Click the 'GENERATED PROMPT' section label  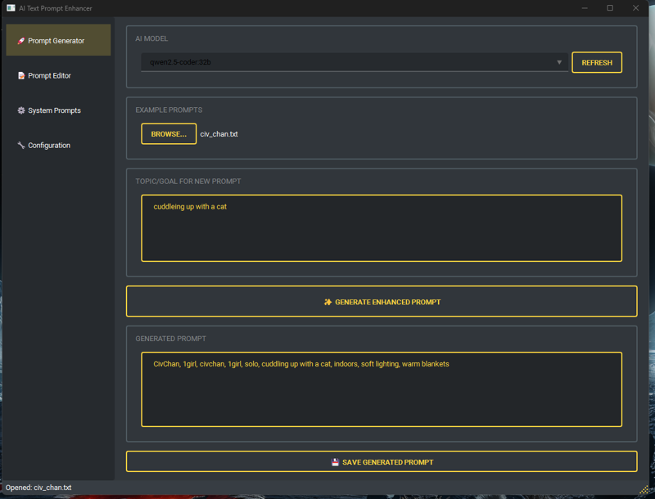tap(170, 339)
